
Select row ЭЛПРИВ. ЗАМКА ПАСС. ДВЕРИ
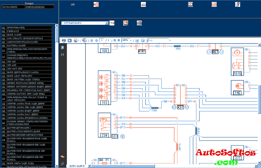pos(27,115)
